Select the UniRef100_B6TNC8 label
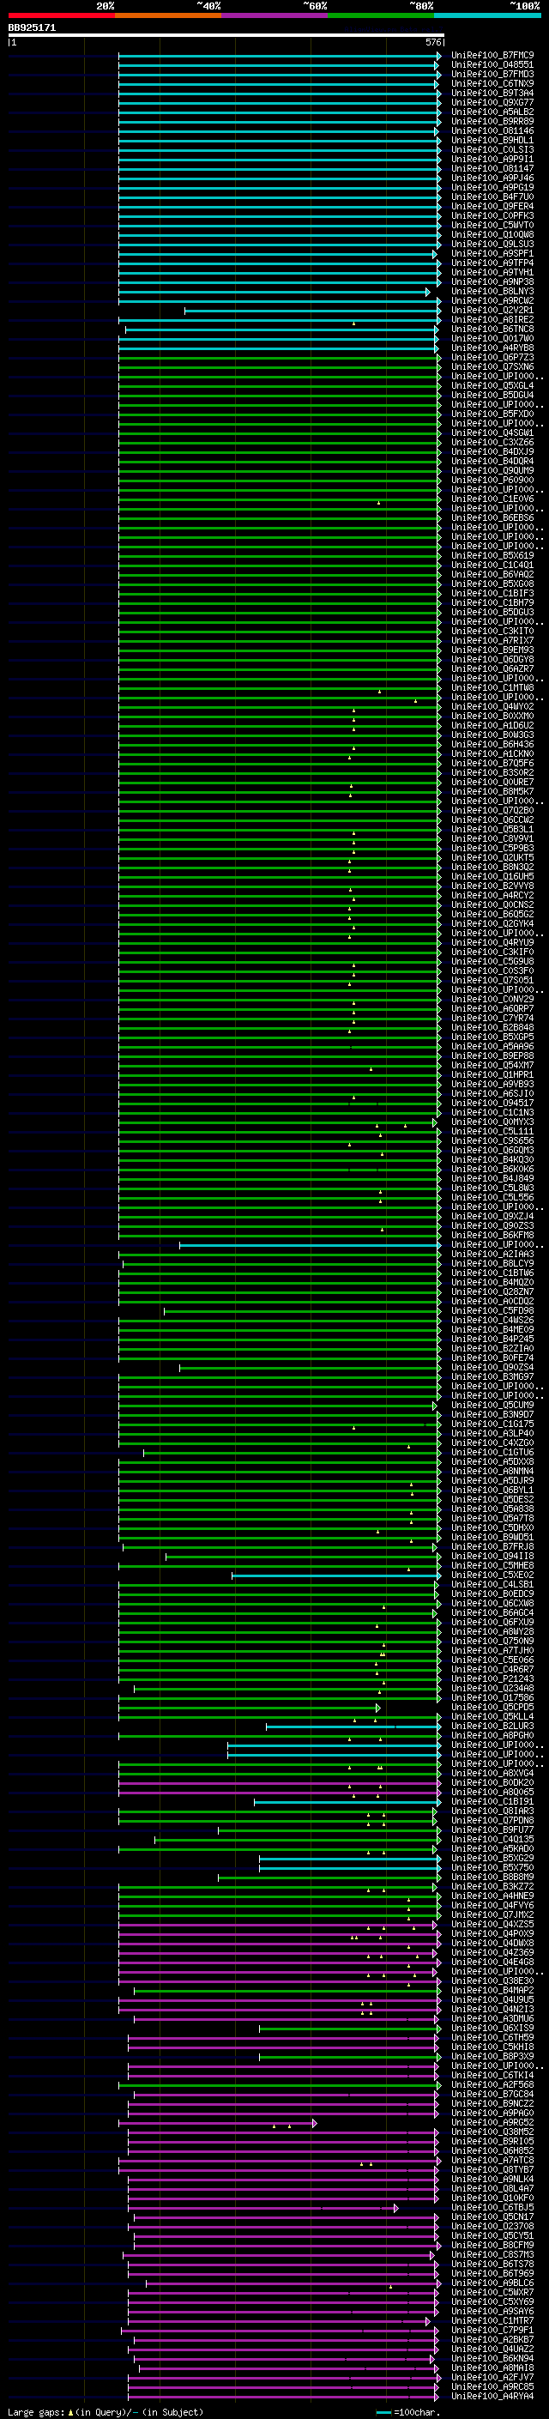Image resolution: width=549 pixels, height=2419 pixels. click(x=492, y=330)
